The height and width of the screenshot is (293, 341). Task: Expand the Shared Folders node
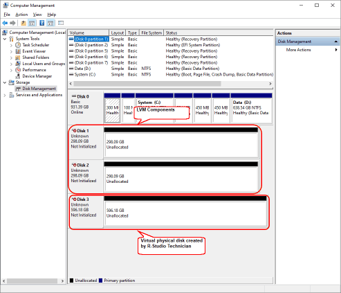[x=11, y=57]
